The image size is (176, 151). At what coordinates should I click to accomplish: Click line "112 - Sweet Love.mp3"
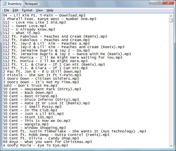click(x=25, y=26)
